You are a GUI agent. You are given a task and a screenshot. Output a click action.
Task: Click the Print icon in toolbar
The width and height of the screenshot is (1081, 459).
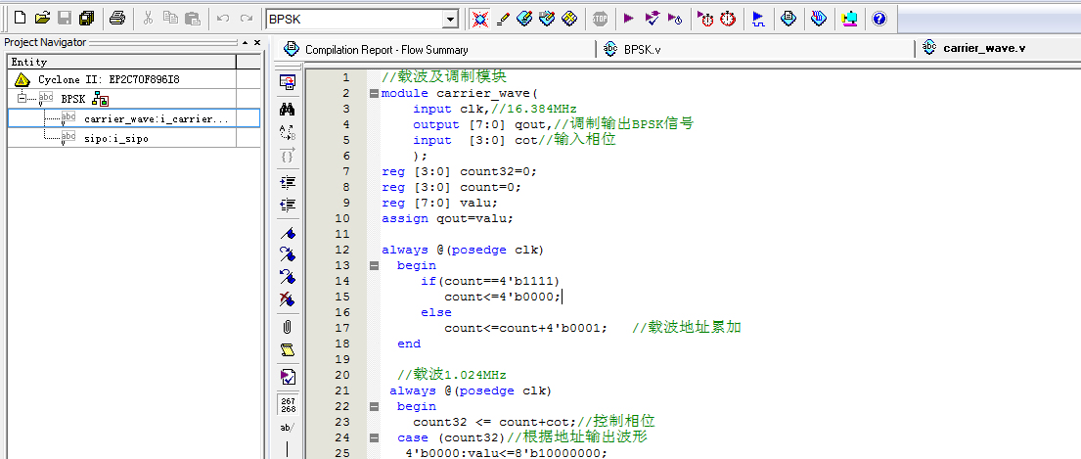(x=116, y=19)
